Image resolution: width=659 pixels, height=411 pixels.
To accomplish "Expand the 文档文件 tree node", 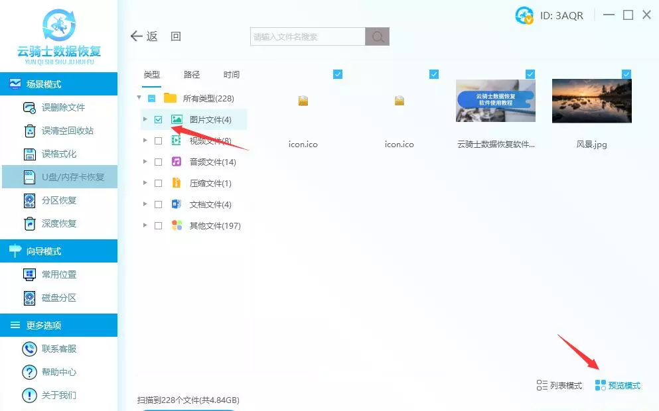I will (145, 204).
